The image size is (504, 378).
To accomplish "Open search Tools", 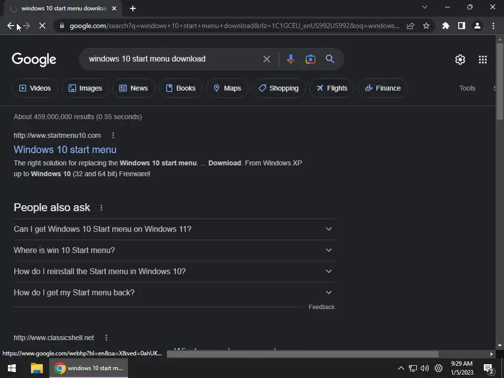I will pyautogui.click(x=467, y=88).
